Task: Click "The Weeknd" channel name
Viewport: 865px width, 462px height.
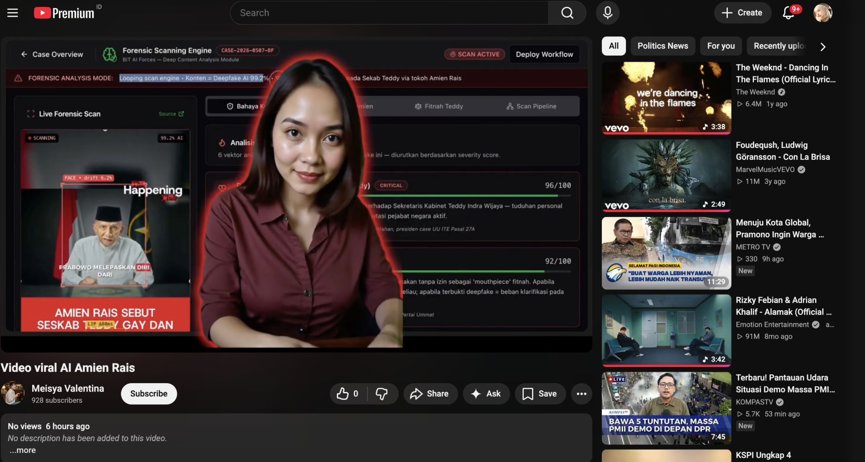Action: [x=755, y=92]
